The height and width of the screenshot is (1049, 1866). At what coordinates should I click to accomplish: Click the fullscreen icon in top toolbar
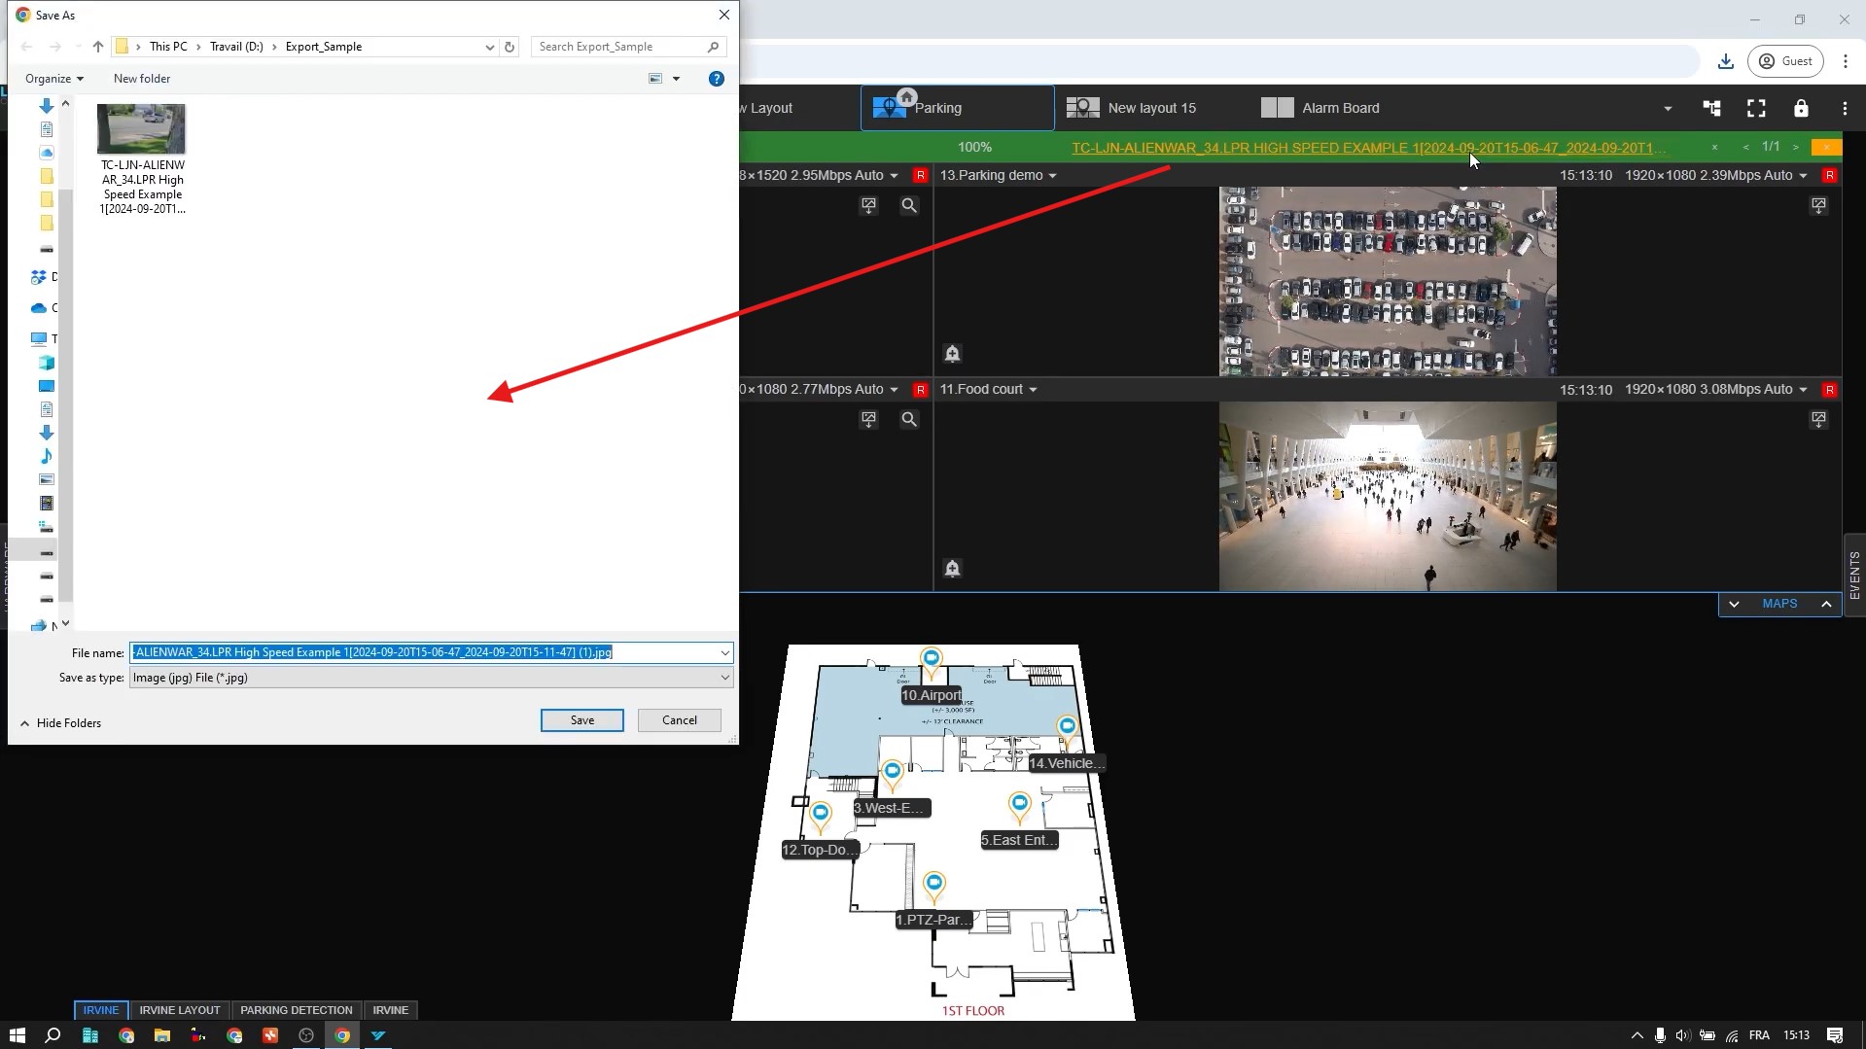[x=1756, y=109]
